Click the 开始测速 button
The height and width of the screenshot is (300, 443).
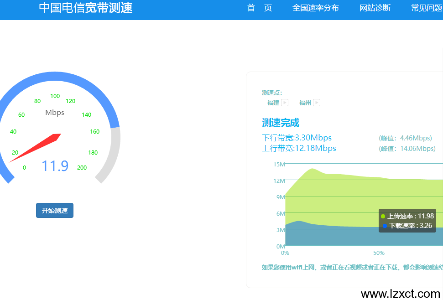(x=55, y=211)
